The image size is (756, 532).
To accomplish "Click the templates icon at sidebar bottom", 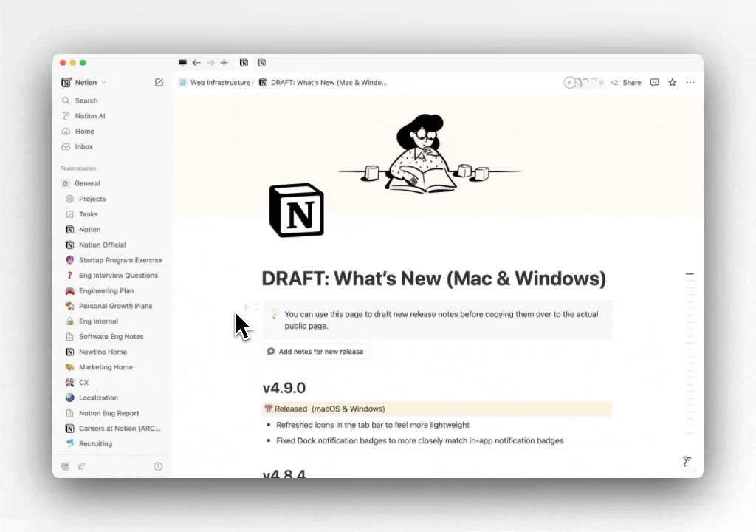I will click(66, 466).
